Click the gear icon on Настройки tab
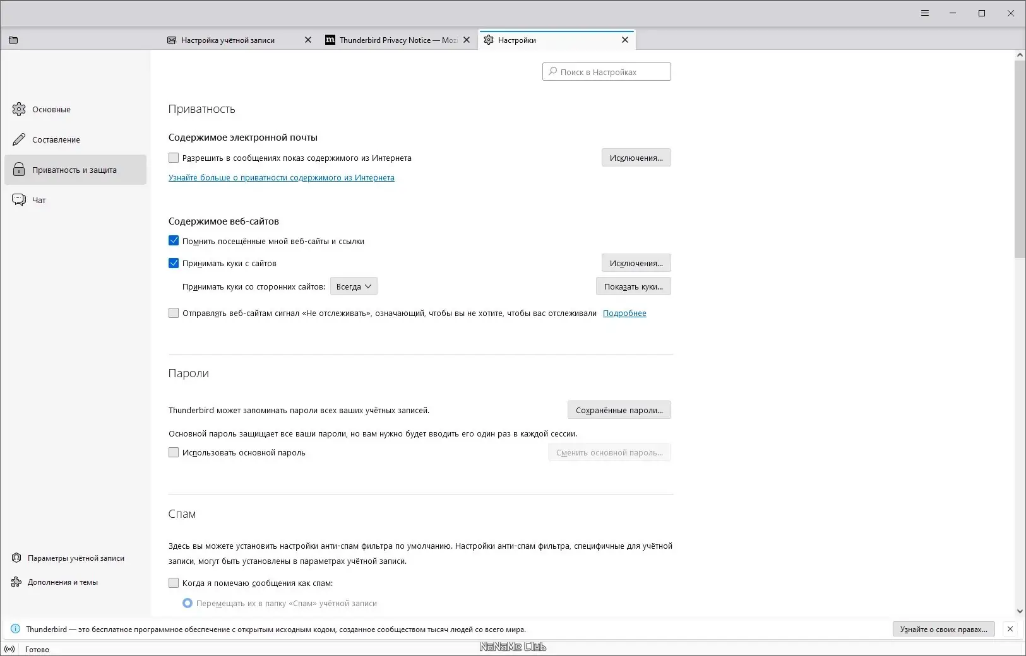The image size is (1026, 656). (489, 40)
